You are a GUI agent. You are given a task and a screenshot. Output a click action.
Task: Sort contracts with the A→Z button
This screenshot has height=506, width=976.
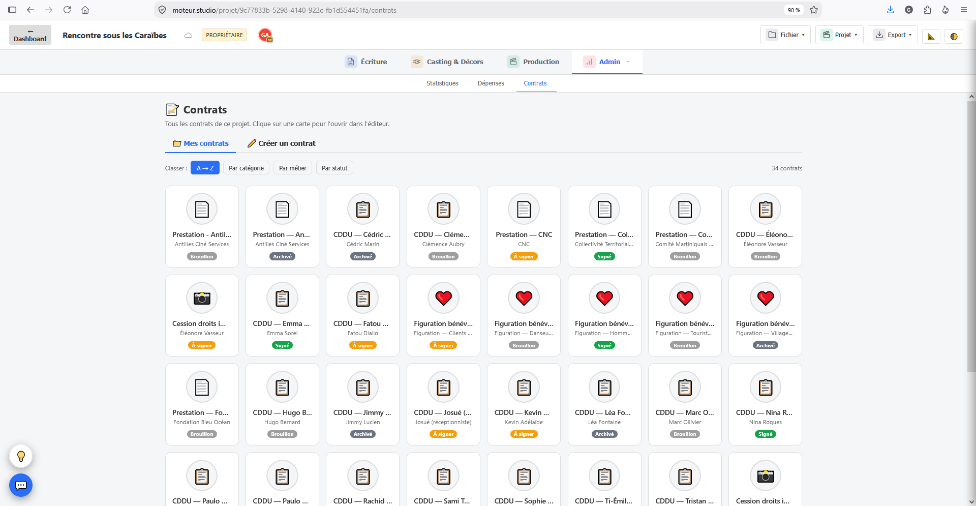[205, 168]
